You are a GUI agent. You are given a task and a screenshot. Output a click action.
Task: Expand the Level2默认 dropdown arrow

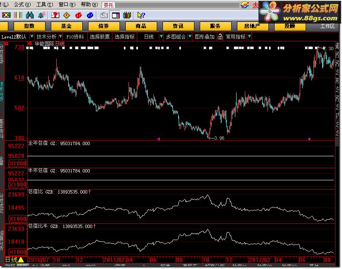tap(32, 36)
